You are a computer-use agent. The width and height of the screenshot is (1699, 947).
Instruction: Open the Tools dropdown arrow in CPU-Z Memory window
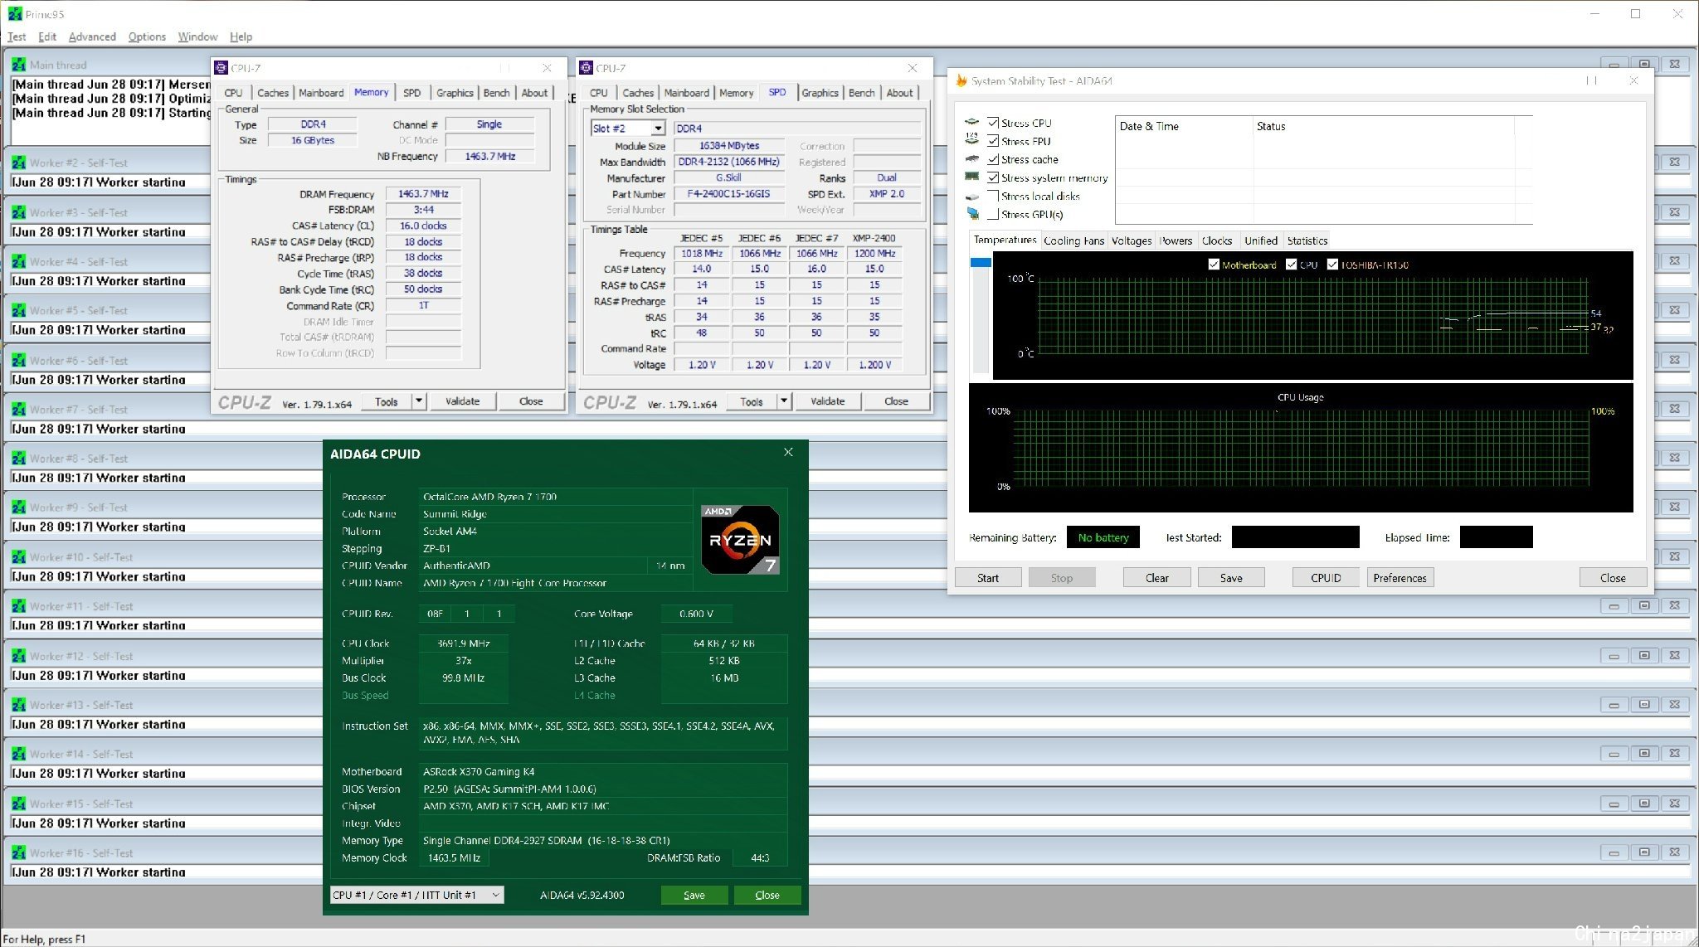(419, 401)
